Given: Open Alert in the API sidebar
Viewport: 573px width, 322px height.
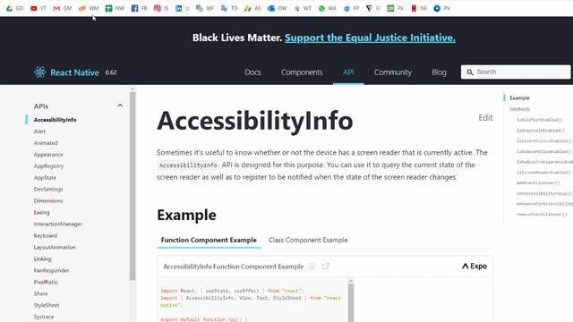Looking at the screenshot, I should (39, 131).
